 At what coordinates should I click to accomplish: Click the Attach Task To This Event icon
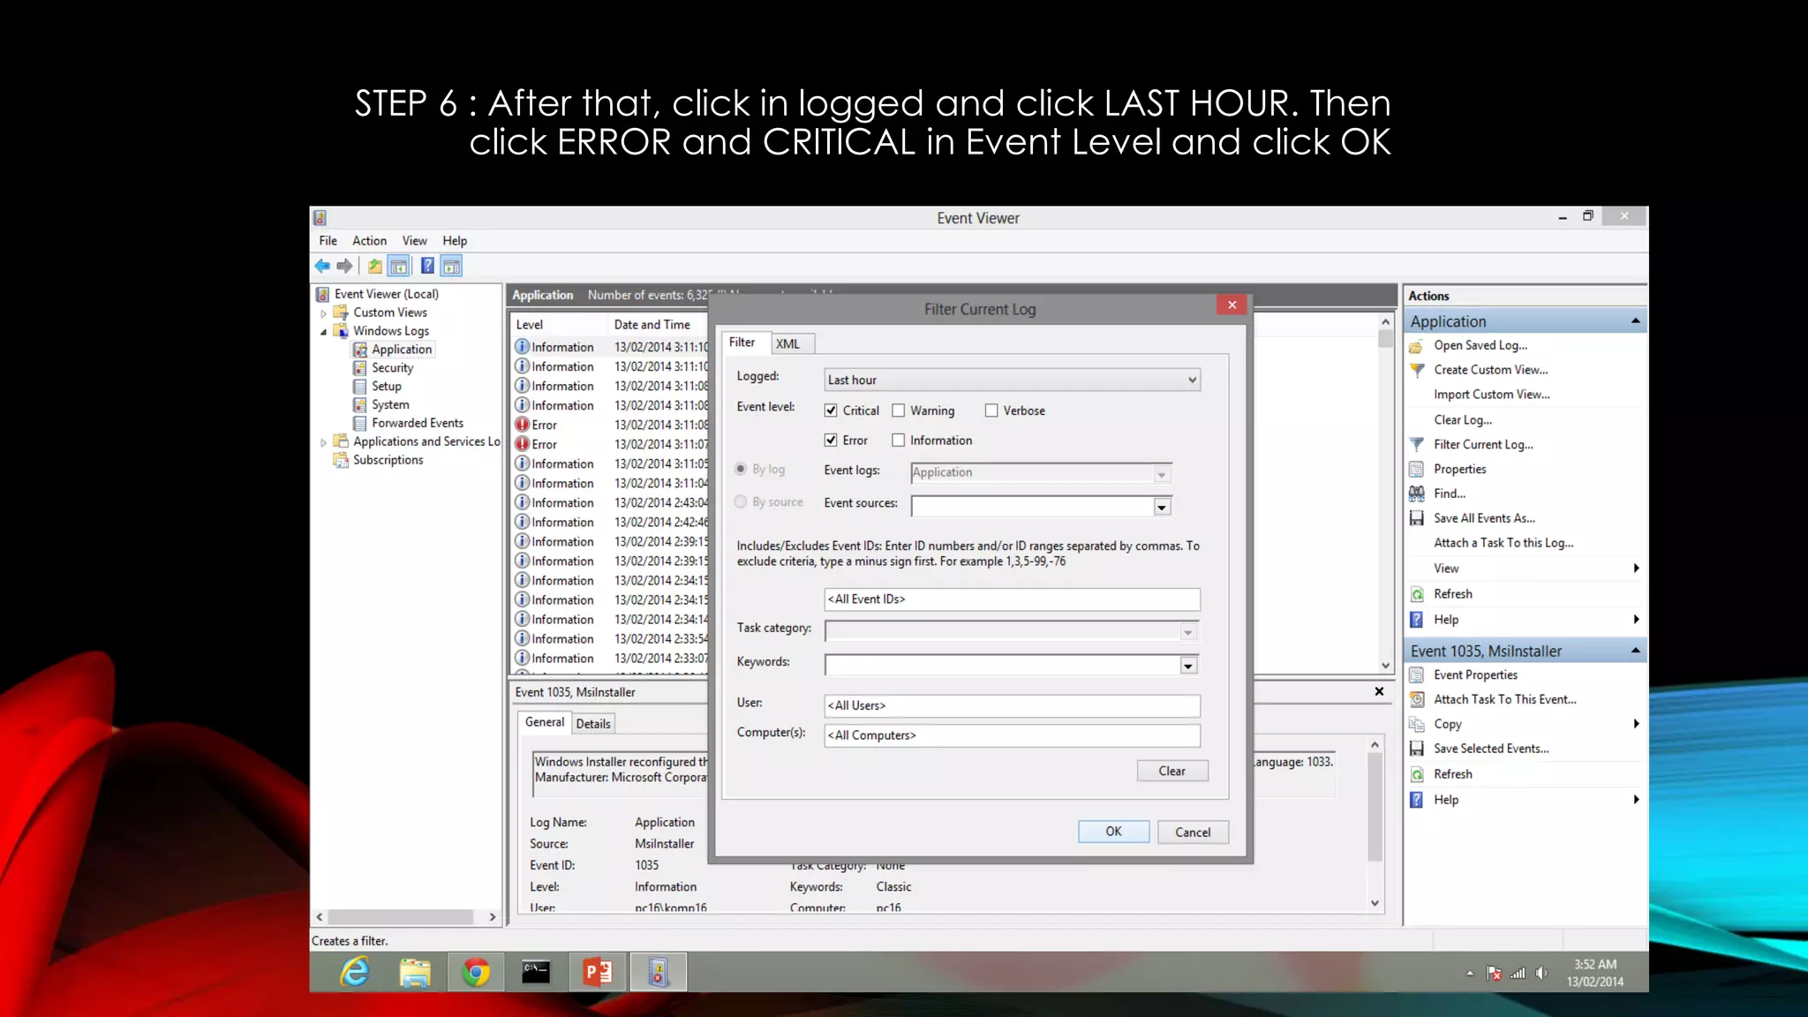pos(1416,699)
